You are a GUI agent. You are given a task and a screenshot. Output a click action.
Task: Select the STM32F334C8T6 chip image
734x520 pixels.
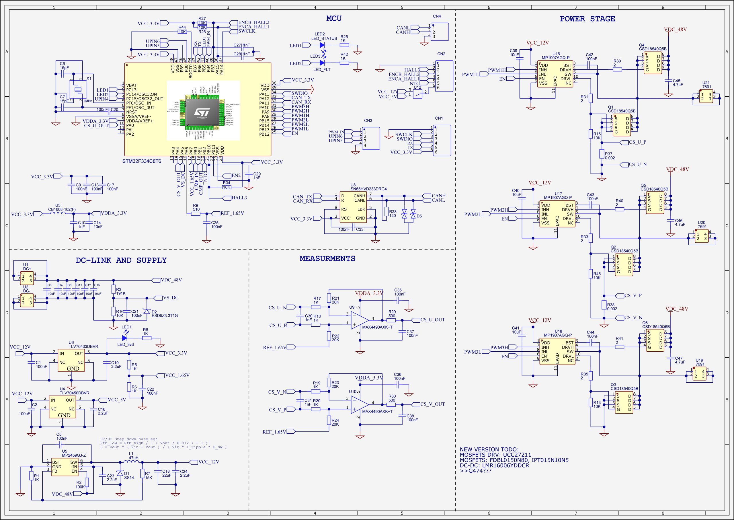point(204,110)
